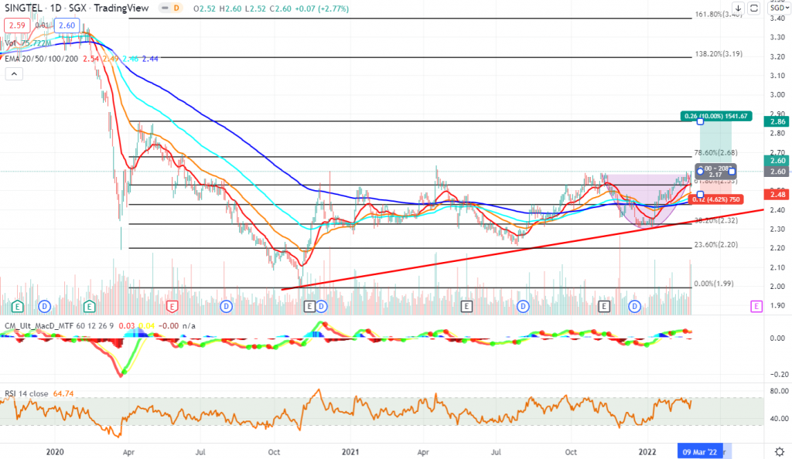Click the open price O2.52 value
Image resolution: width=792 pixels, height=459 pixels.
[x=204, y=8]
